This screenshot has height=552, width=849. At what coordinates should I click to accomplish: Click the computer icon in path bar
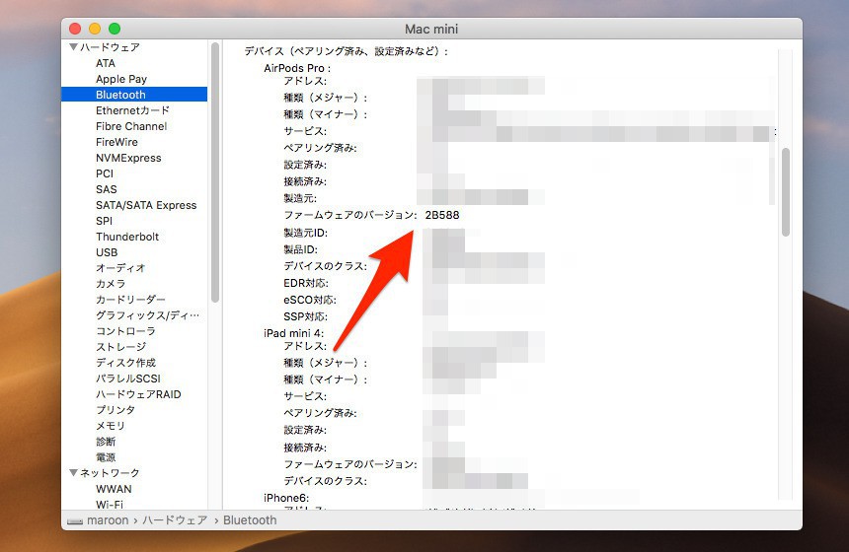[x=75, y=520]
